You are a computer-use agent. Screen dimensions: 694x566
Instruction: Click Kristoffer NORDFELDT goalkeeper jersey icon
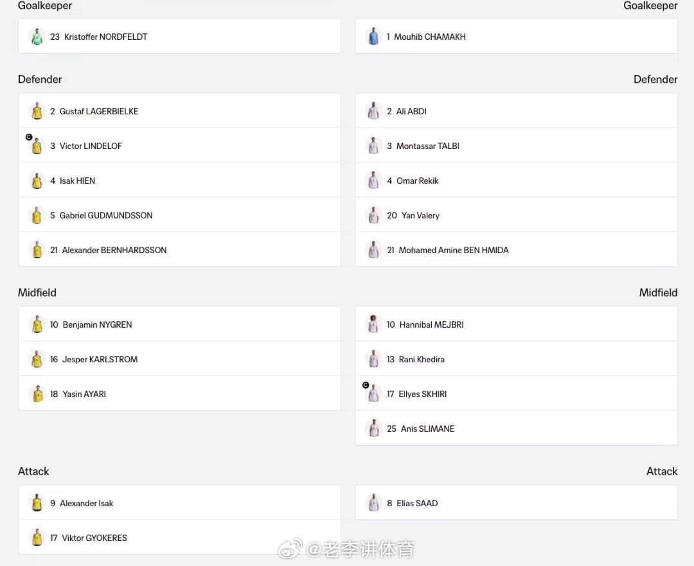coord(37,37)
